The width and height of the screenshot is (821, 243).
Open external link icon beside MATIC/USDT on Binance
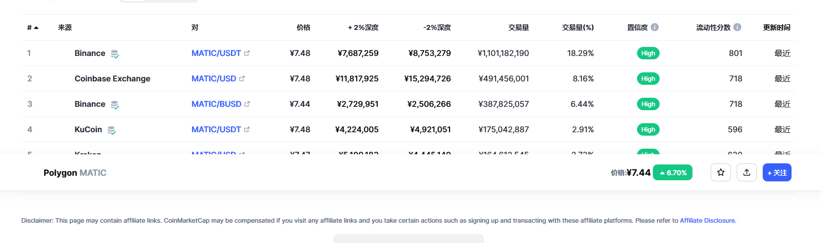click(246, 53)
